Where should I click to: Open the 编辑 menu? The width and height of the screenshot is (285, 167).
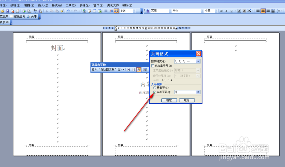coord(15,5)
